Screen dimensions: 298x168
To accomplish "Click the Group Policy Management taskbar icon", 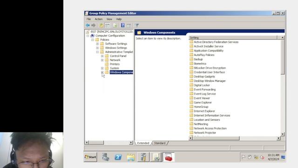I will click(x=143, y=157).
